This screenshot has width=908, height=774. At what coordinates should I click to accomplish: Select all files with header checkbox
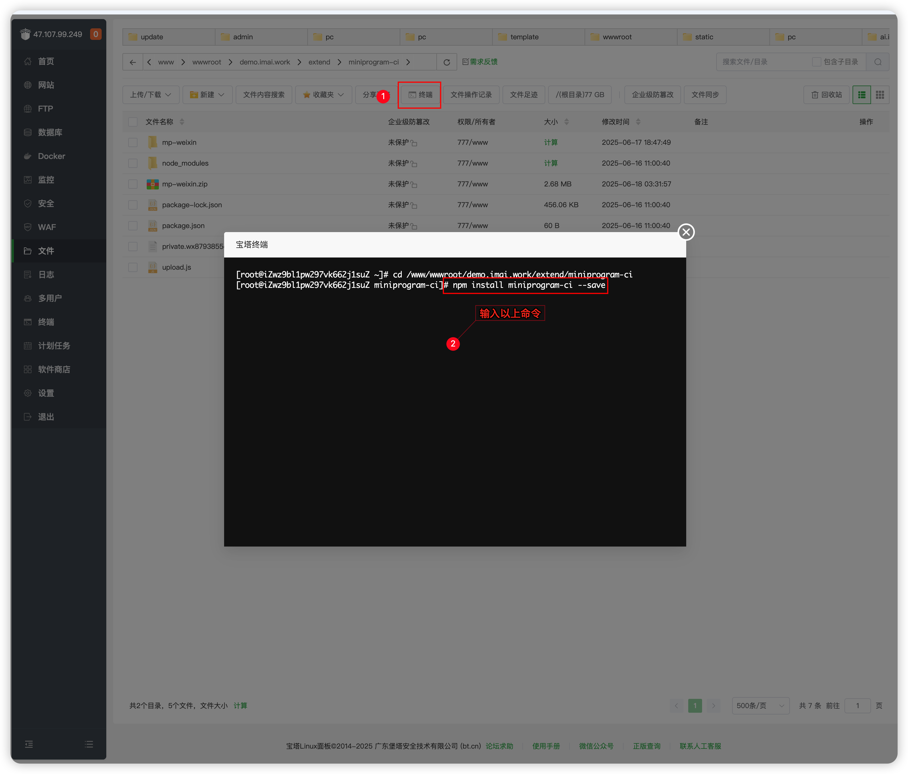(x=133, y=122)
